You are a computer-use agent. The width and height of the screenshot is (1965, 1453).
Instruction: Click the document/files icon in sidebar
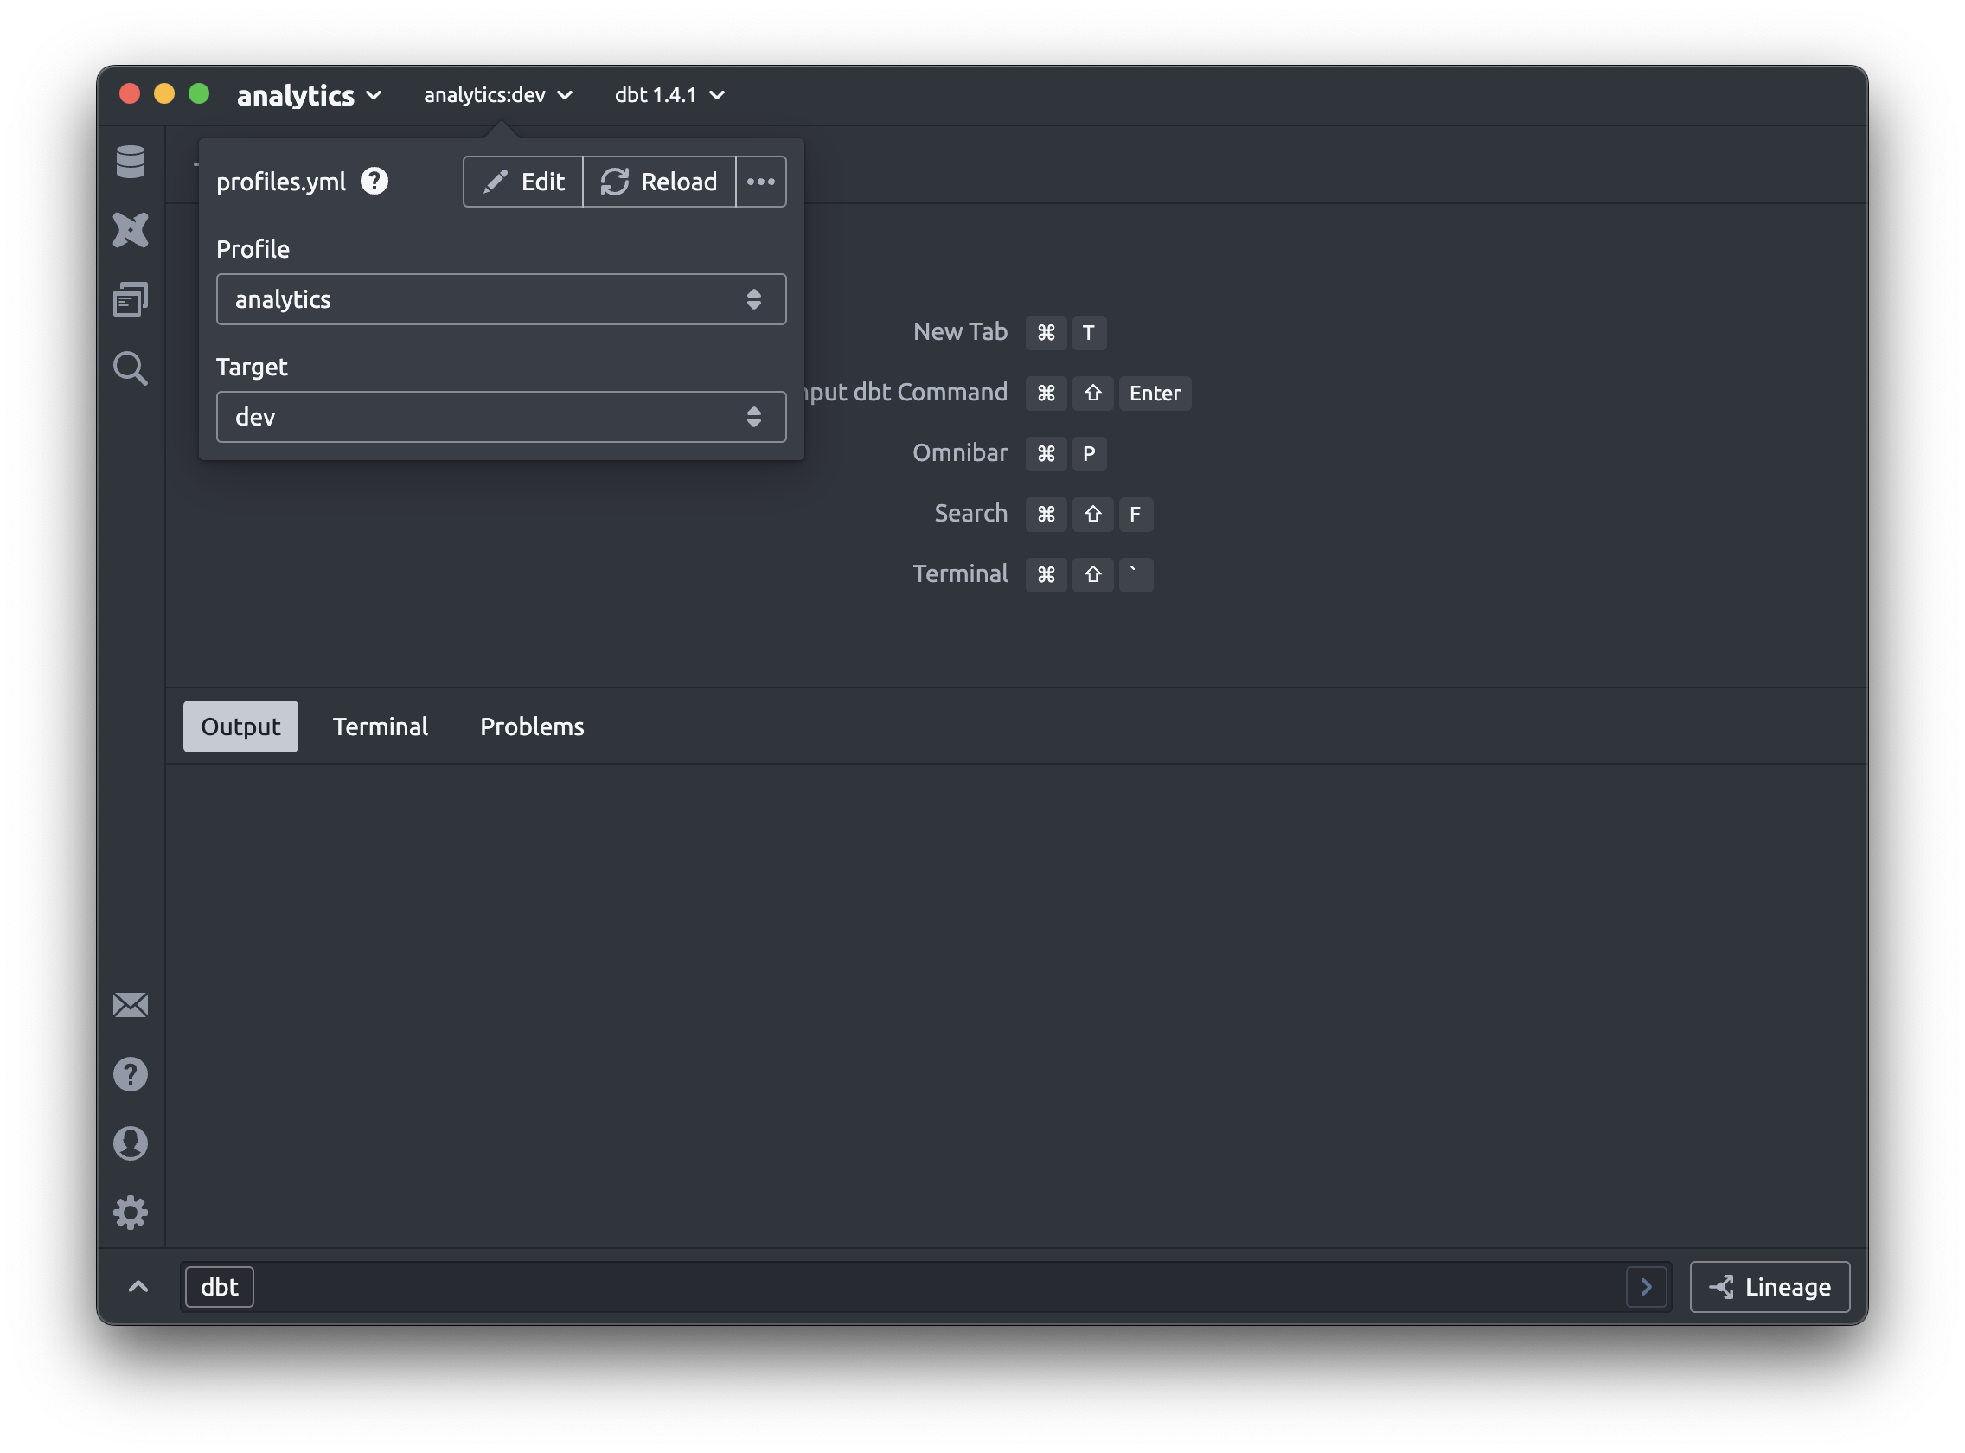(130, 298)
